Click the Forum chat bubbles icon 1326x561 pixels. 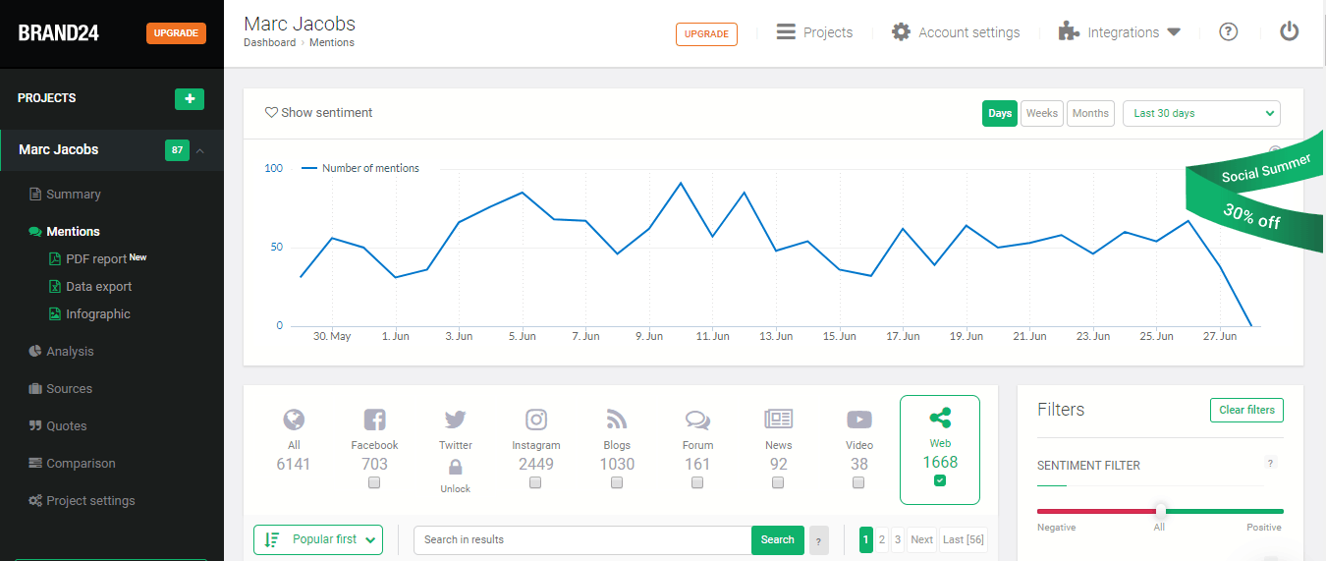point(697,421)
